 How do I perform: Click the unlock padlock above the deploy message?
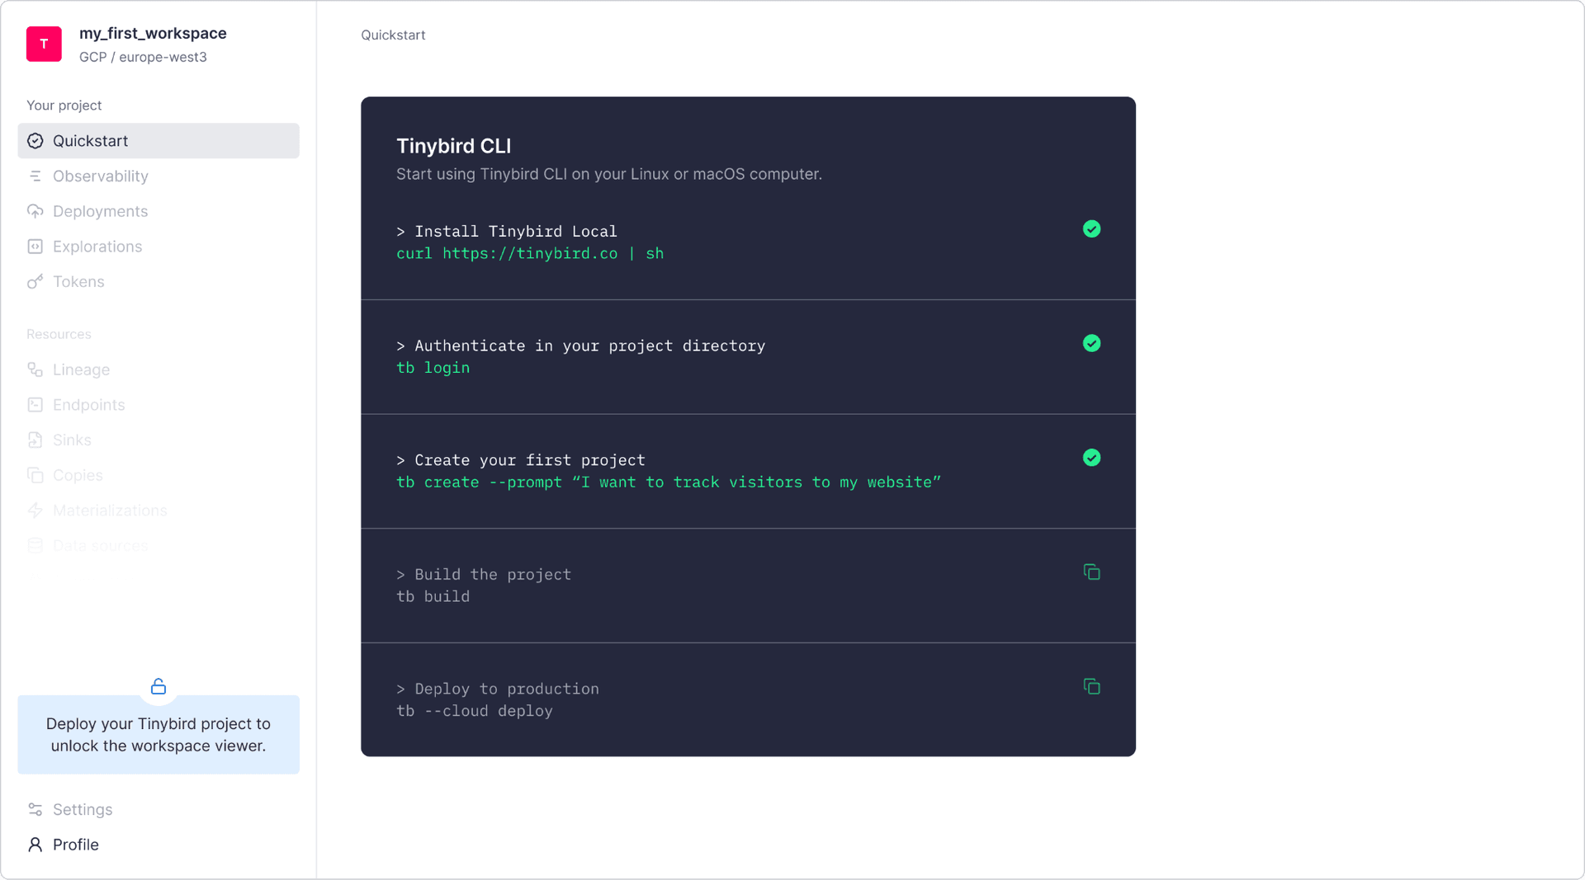[158, 686]
